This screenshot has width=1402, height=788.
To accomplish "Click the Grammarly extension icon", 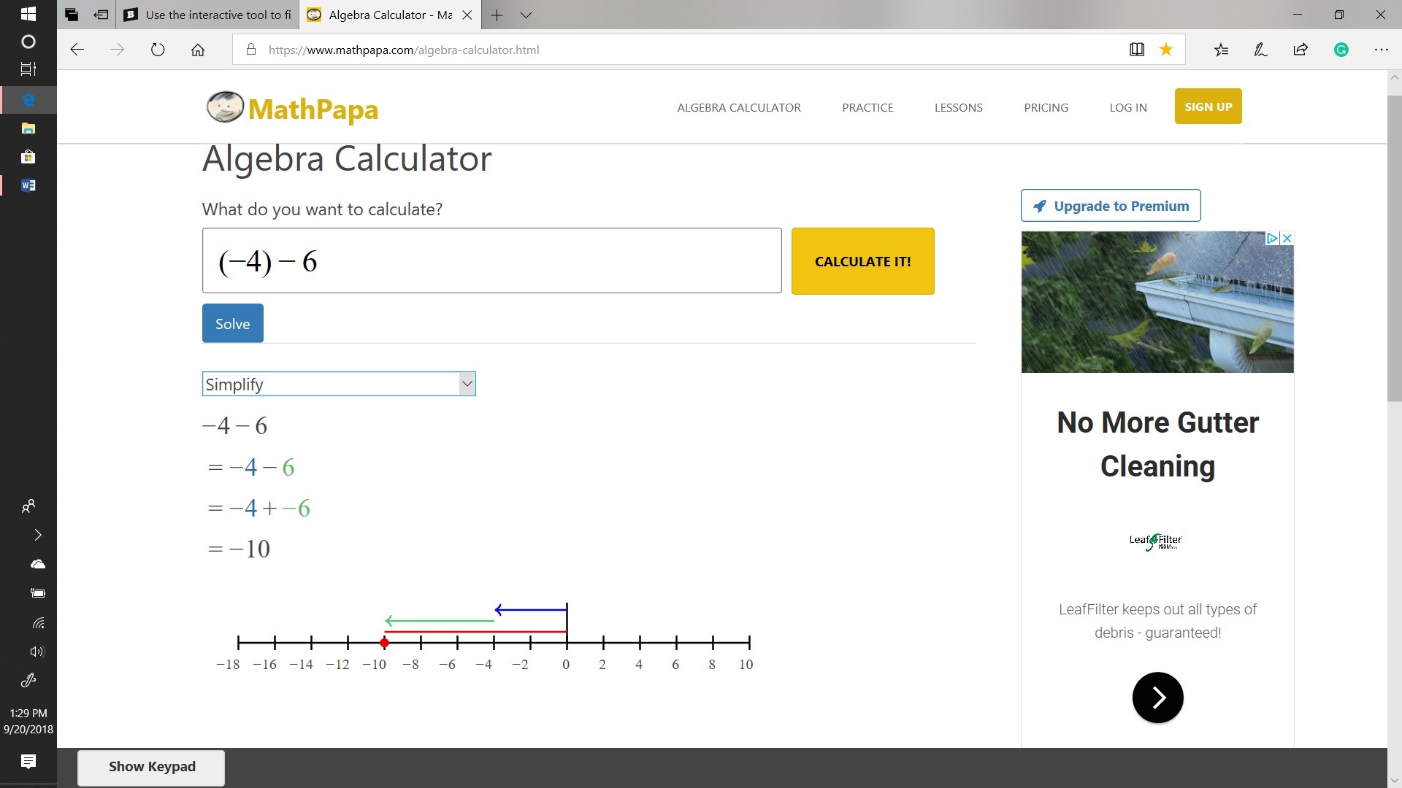I will pos(1341,50).
